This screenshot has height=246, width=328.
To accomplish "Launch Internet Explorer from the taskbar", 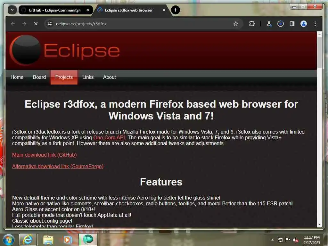I will coord(28,240).
